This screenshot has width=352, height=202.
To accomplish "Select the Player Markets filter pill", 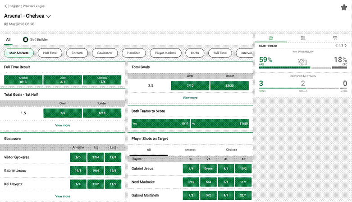I will pyautogui.click(x=165, y=53).
